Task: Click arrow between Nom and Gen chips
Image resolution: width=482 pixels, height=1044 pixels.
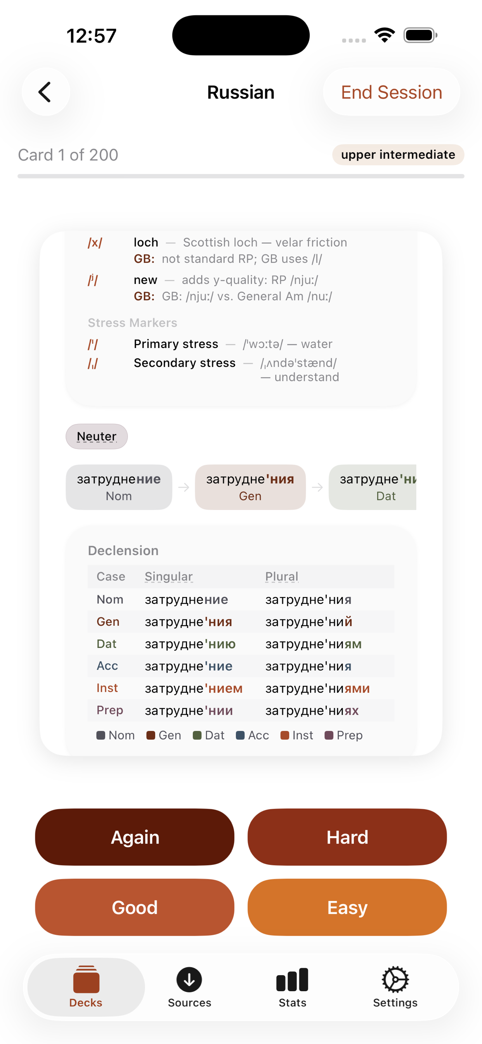Action: point(184,487)
